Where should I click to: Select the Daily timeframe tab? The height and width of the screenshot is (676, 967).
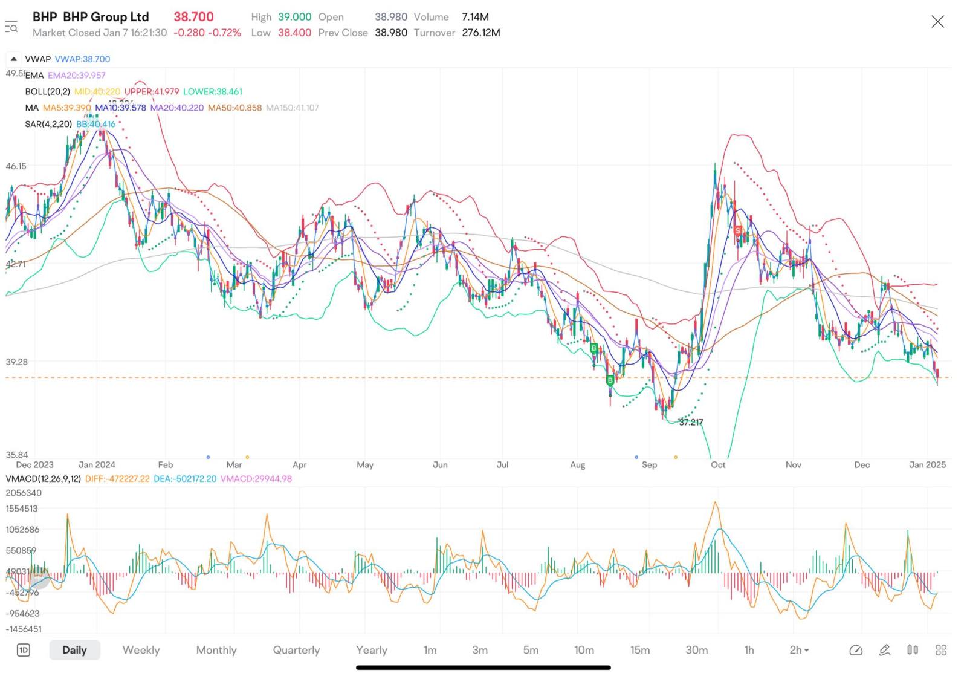pyautogui.click(x=74, y=650)
